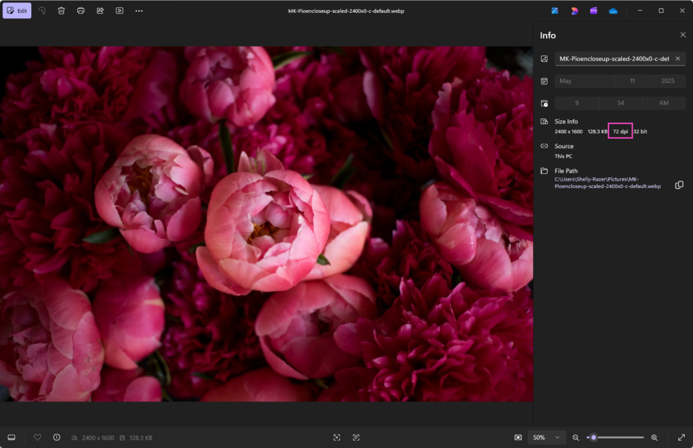Screen dimensions: 693x448
Task: Share the photo via share icon
Action: point(100,11)
